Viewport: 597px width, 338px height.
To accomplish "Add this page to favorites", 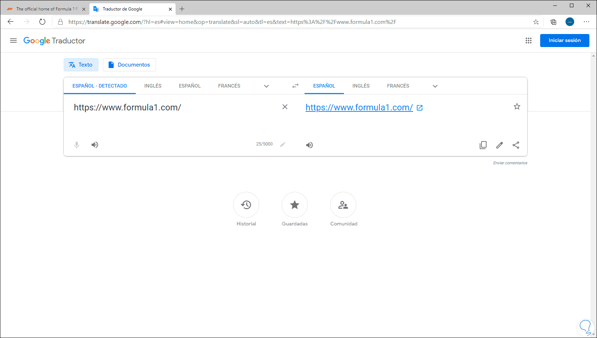I will pos(536,22).
